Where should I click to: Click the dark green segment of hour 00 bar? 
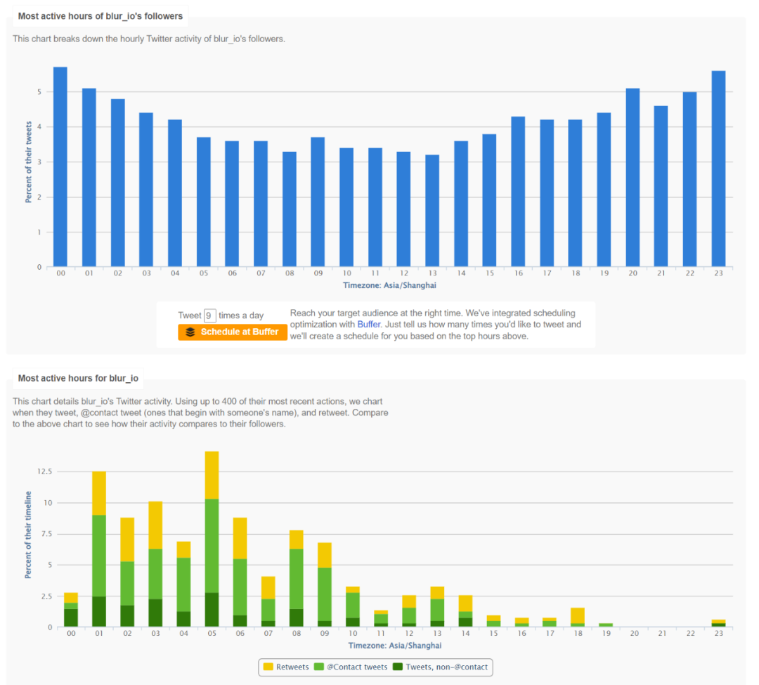(71, 618)
